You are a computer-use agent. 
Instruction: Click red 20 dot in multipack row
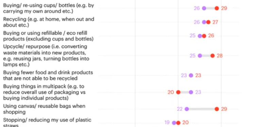pos(178,92)
